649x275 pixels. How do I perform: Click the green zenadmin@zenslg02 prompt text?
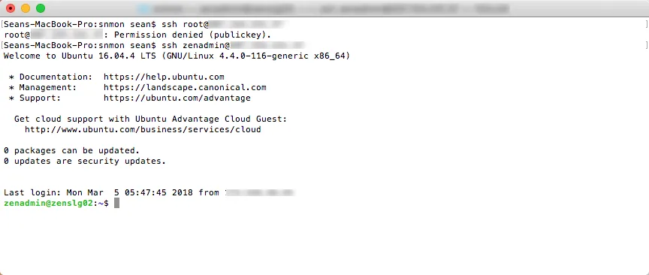coord(48,204)
